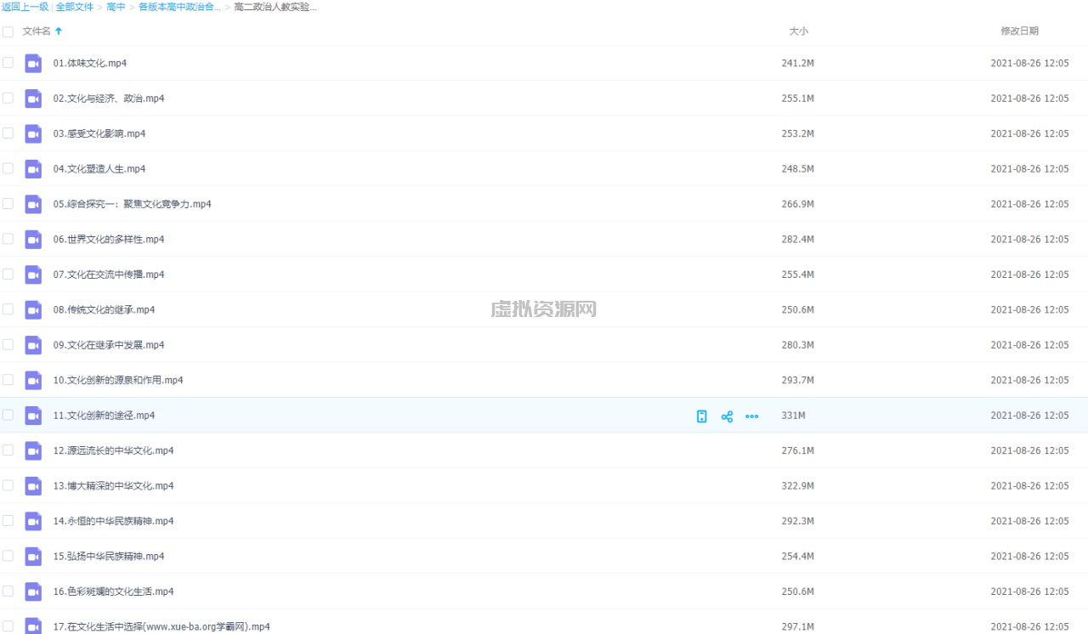The height and width of the screenshot is (634, 1088).
Task: Click video icon of 02.文化与经济、政治.mp4
Action: 33,99
